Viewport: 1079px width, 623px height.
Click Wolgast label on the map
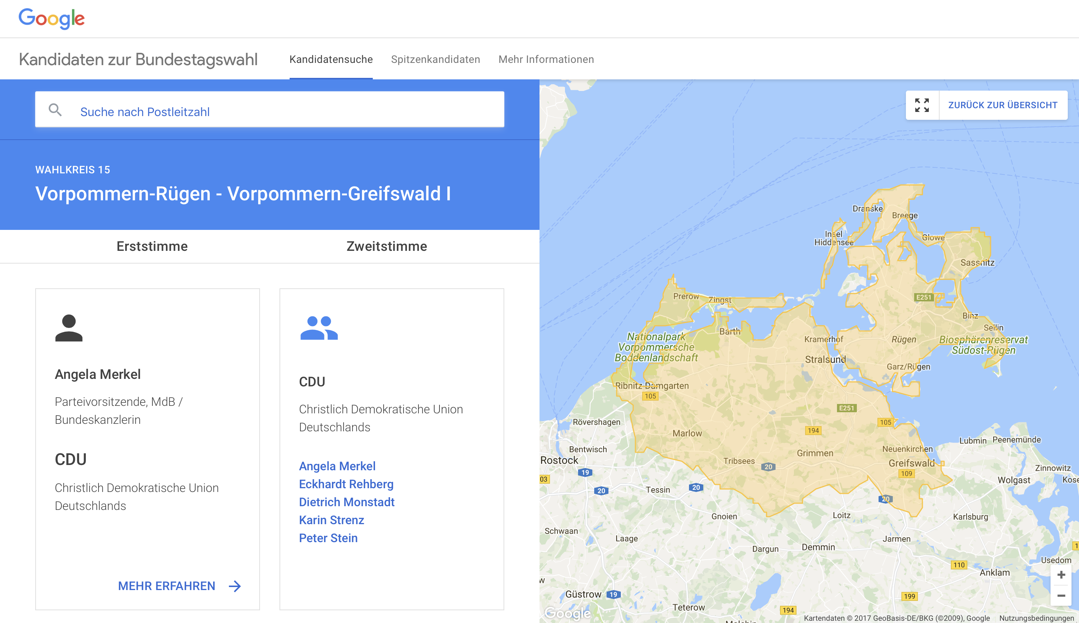1013,480
